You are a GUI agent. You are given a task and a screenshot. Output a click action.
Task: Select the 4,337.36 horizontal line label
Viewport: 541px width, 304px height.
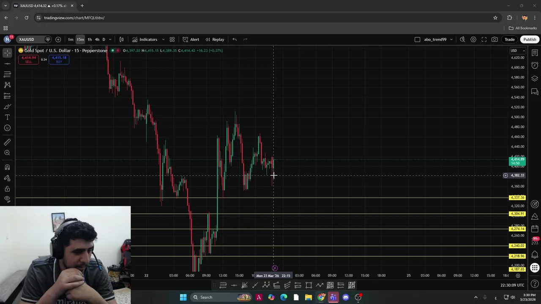pos(517,198)
